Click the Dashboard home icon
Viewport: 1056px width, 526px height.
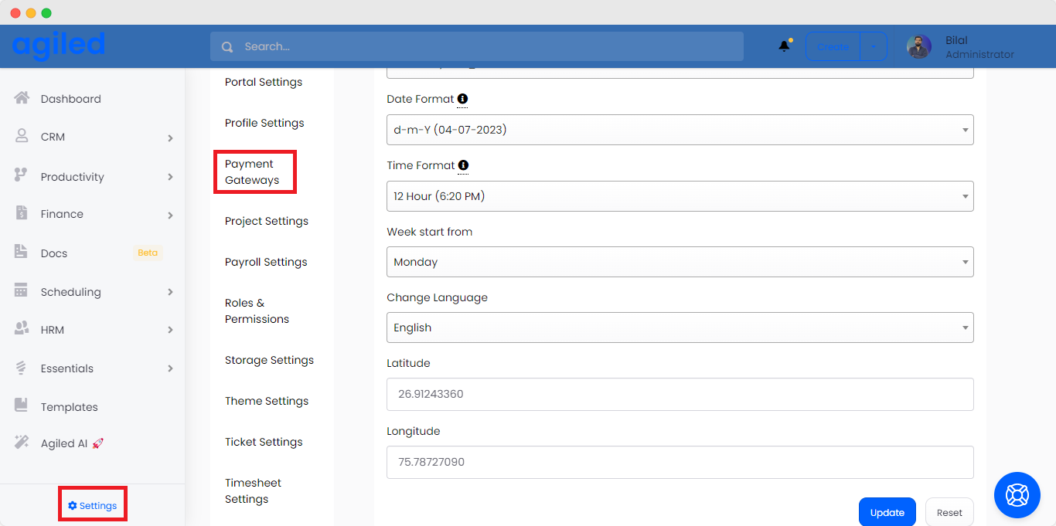[22, 98]
